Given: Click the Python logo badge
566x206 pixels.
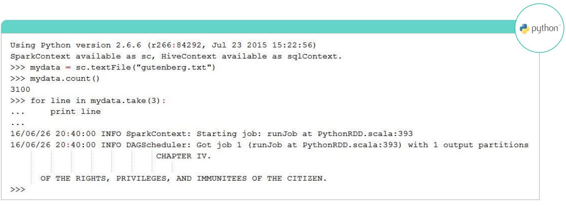Looking at the screenshot, I should point(540,29).
